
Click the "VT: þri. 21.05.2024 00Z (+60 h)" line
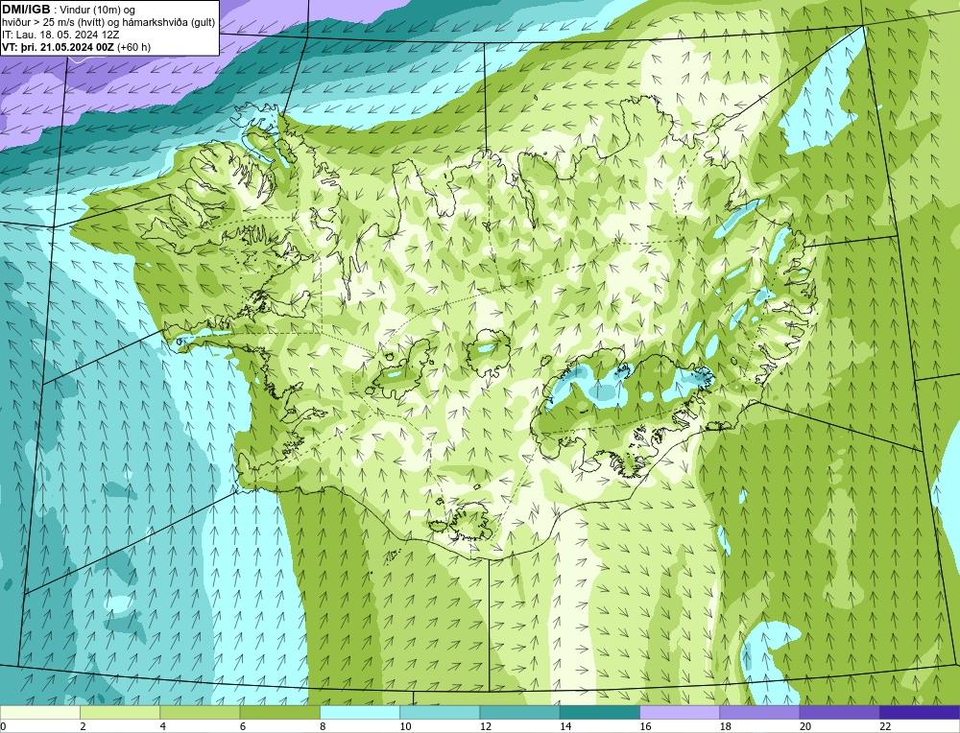(77, 47)
